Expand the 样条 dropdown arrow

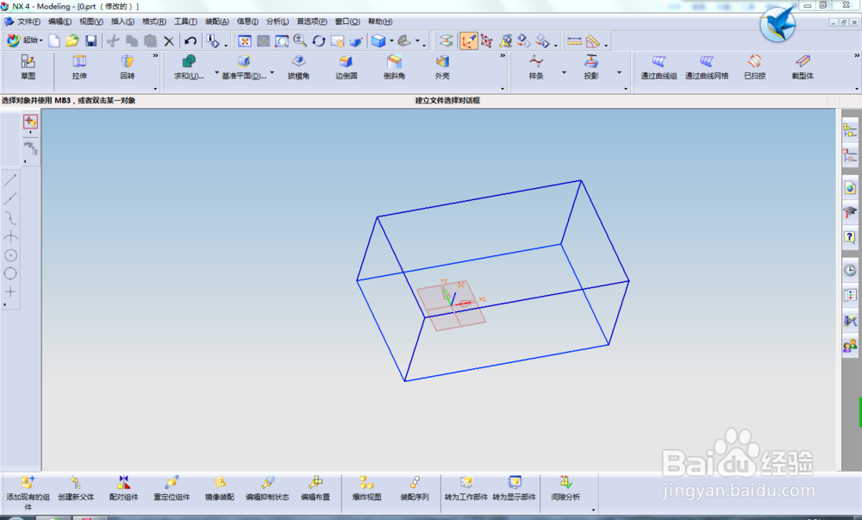pyautogui.click(x=564, y=72)
